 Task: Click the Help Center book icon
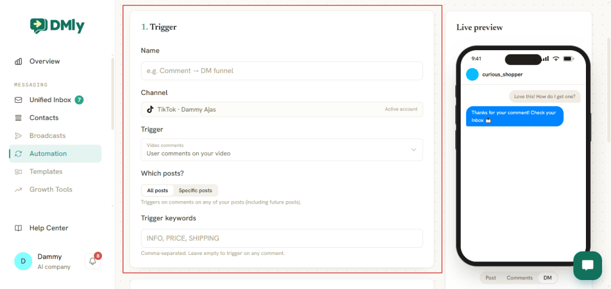[18, 228]
